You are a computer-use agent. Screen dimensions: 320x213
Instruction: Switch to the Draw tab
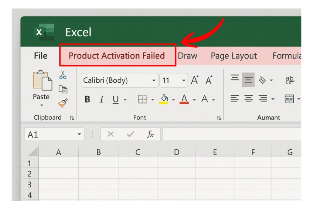(x=187, y=56)
